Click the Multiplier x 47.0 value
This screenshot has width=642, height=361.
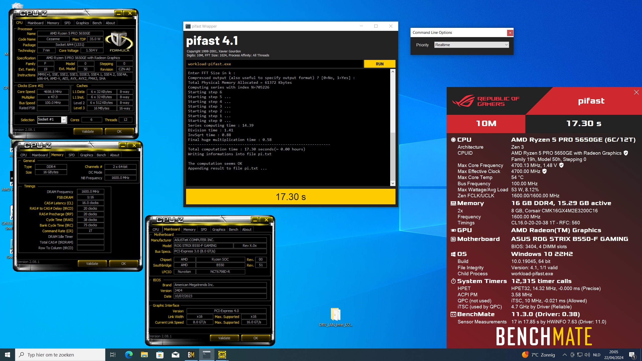click(x=53, y=97)
